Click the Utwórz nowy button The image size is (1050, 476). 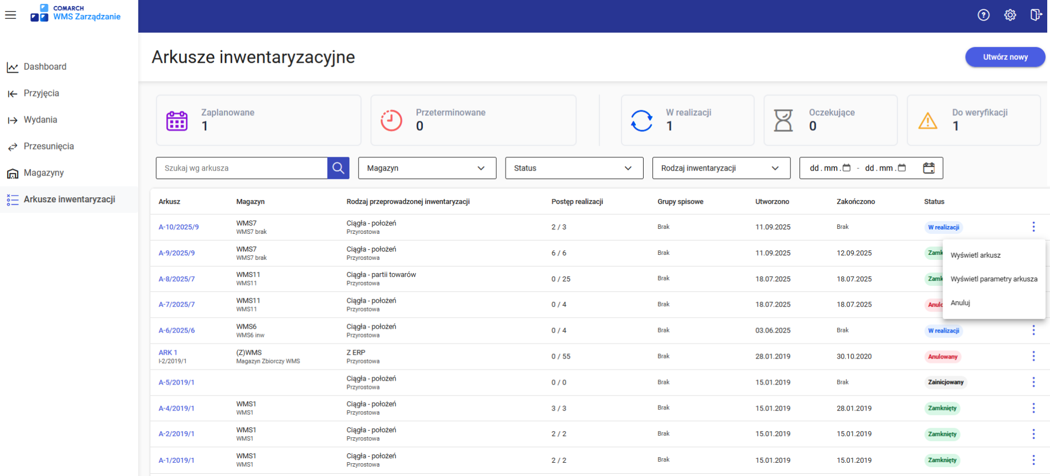(1005, 57)
